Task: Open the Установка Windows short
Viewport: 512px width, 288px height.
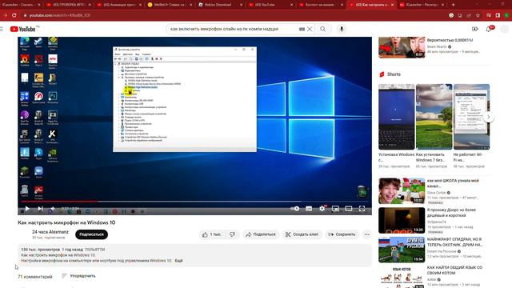Action: (397, 117)
